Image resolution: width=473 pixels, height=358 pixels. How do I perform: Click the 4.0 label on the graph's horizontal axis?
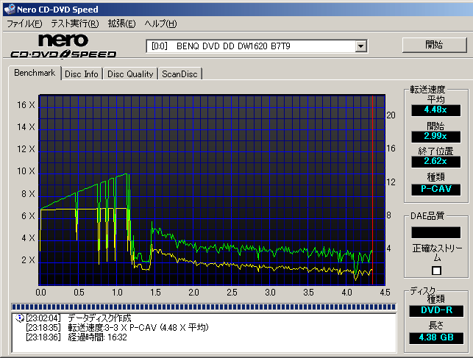[346, 293]
